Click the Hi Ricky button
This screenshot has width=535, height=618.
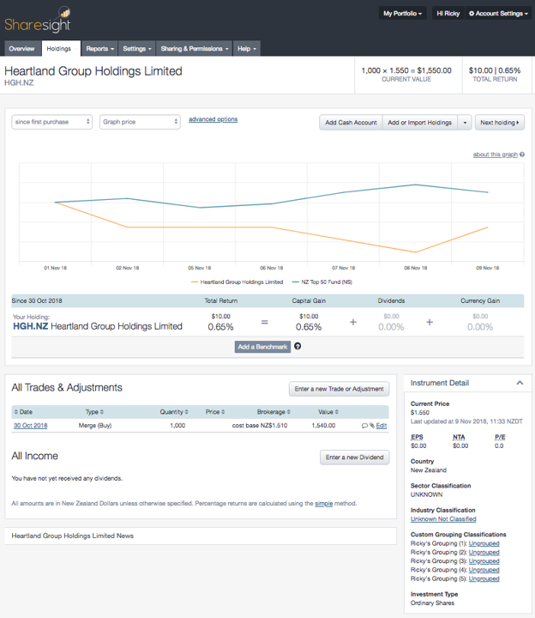(x=448, y=14)
